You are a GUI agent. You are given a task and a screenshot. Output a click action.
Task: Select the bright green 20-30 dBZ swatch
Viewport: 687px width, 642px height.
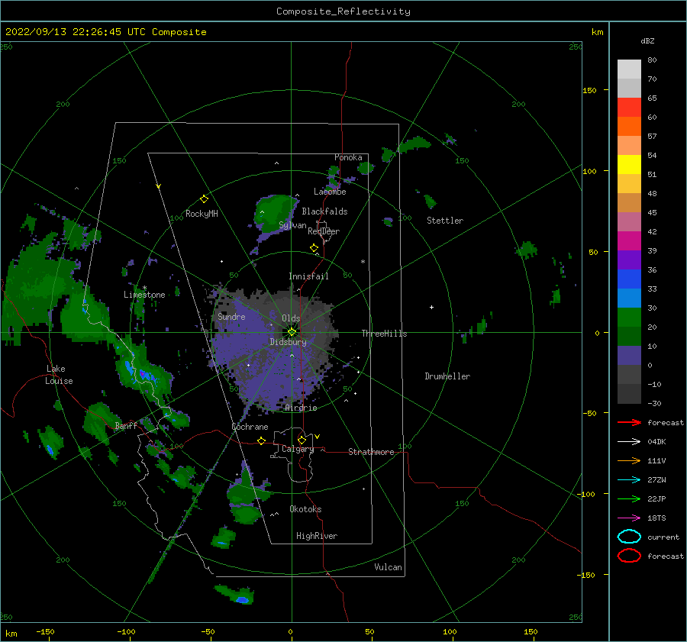[x=629, y=317]
